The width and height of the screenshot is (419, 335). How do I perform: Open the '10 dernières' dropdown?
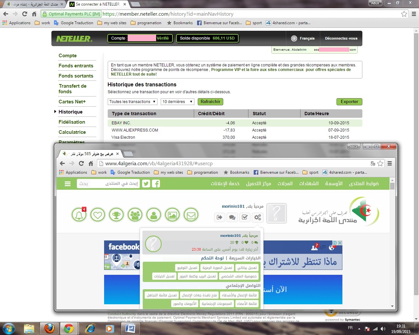tap(177, 102)
